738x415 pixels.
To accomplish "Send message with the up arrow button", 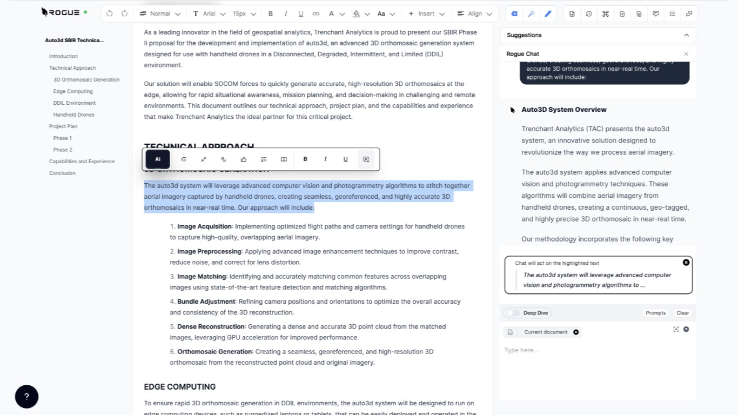I will (x=686, y=329).
